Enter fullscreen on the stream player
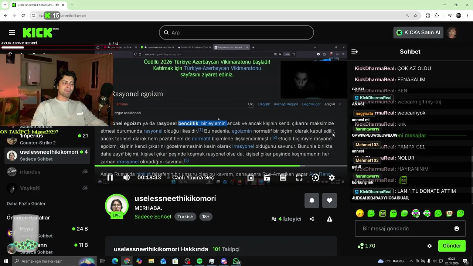Image resolution: width=473 pixels, height=266 pixels. pyautogui.click(x=299, y=178)
